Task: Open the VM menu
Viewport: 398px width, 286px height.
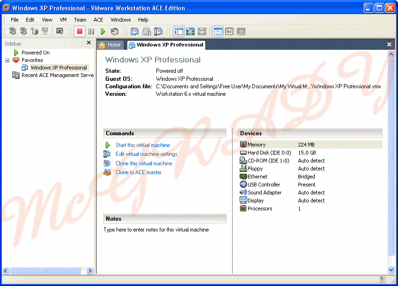Action: (x=63, y=20)
